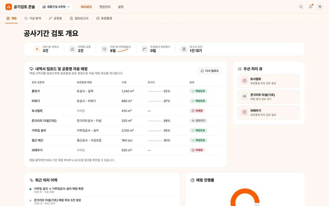The height and width of the screenshot is (206, 329).
Task: Open the 되메우기 priority queue card
Action: (269, 113)
